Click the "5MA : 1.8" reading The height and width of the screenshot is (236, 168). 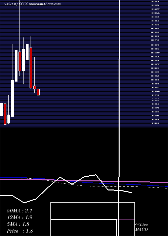[18, 224]
